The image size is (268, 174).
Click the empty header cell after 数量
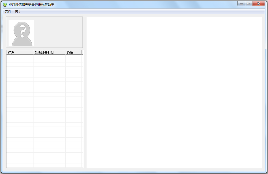(82, 53)
